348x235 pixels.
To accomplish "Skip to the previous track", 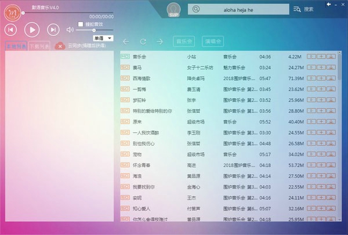I will (x=11, y=29).
